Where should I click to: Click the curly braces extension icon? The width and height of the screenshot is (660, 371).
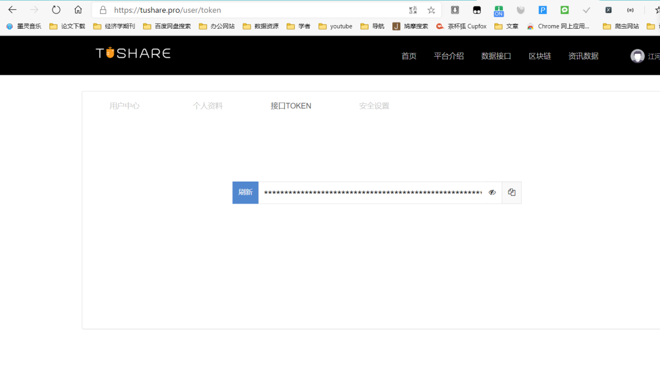tap(630, 10)
